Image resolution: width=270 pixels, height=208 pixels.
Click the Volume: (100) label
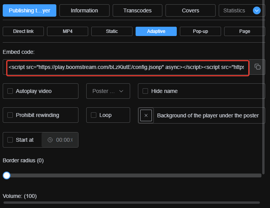tap(20, 196)
